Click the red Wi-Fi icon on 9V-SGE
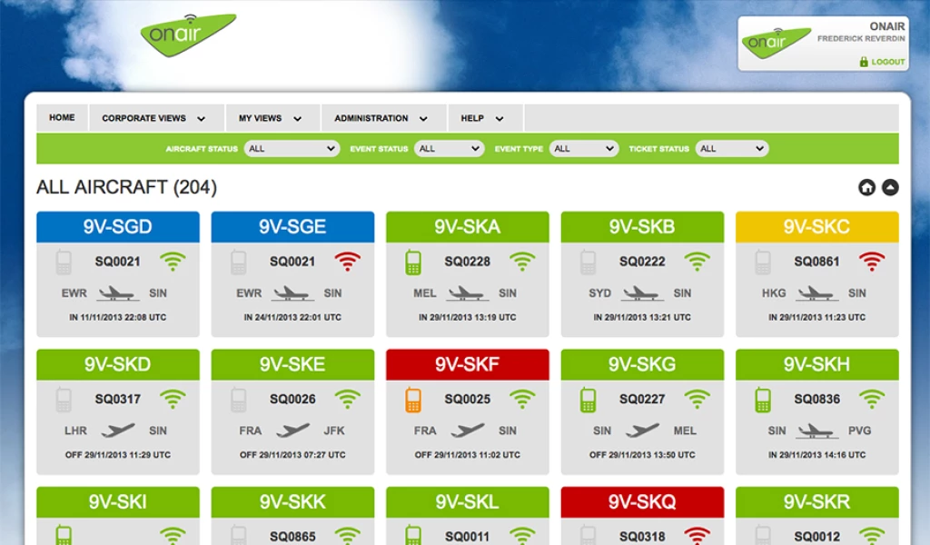 coord(347,263)
